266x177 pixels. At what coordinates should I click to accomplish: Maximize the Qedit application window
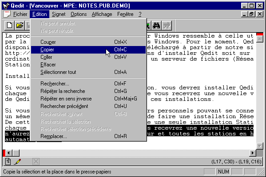[251, 6]
